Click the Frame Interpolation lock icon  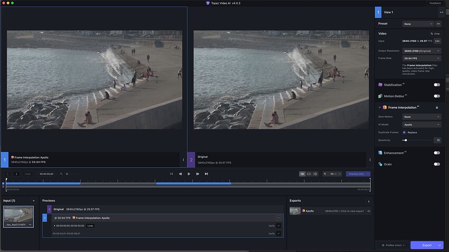coord(437,107)
